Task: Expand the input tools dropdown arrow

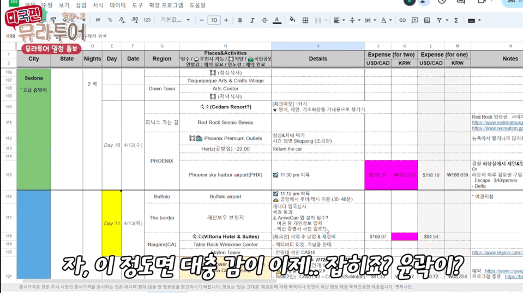Action: pyautogui.click(x=479, y=20)
